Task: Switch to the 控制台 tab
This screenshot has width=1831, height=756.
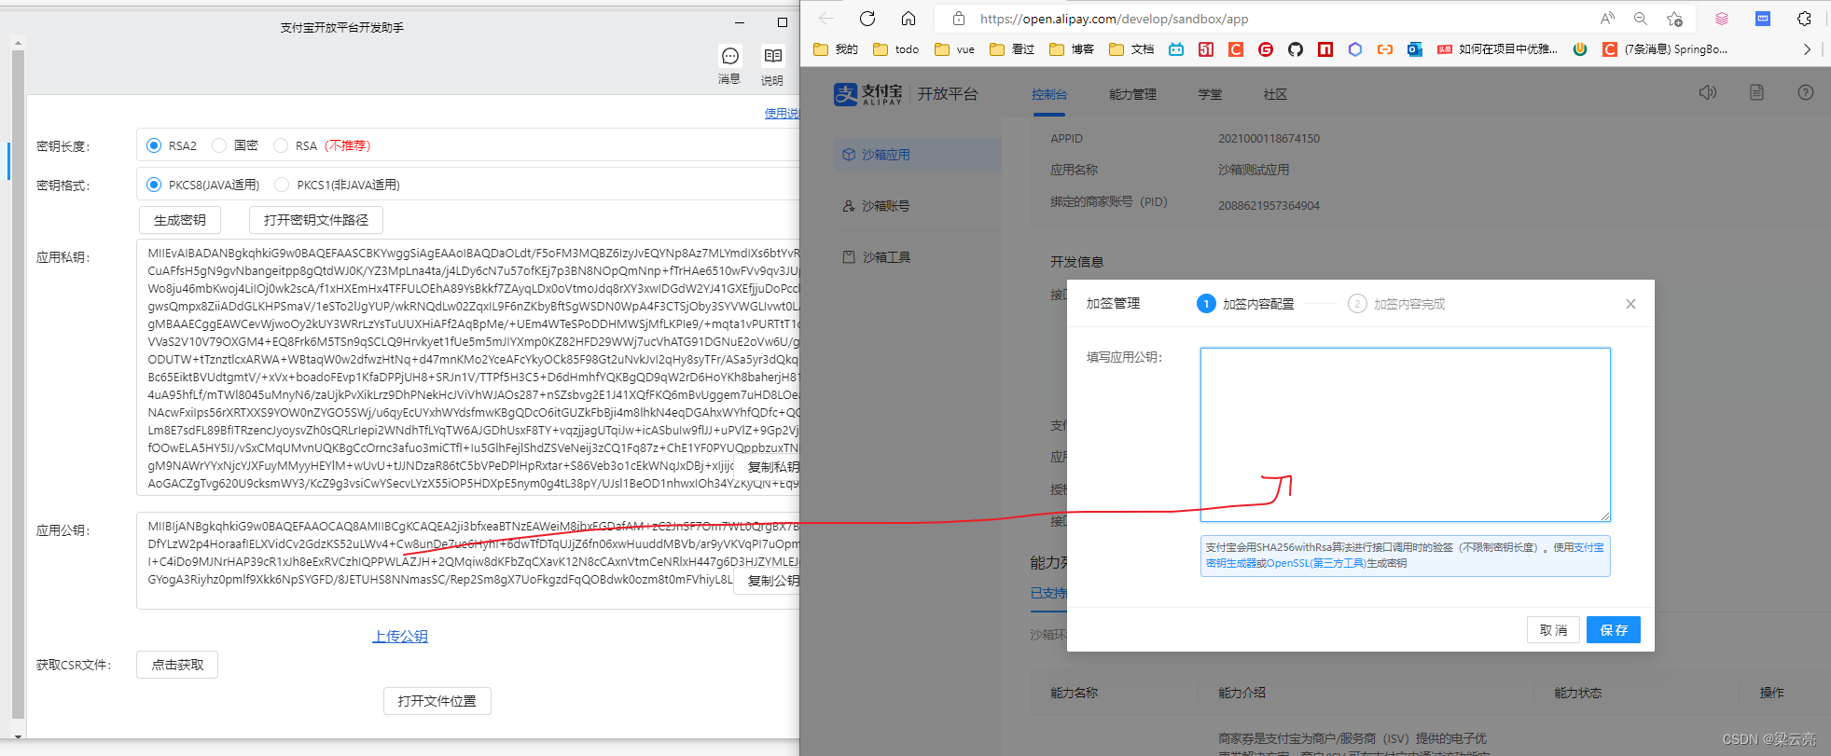Action: tap(1048, 94)
